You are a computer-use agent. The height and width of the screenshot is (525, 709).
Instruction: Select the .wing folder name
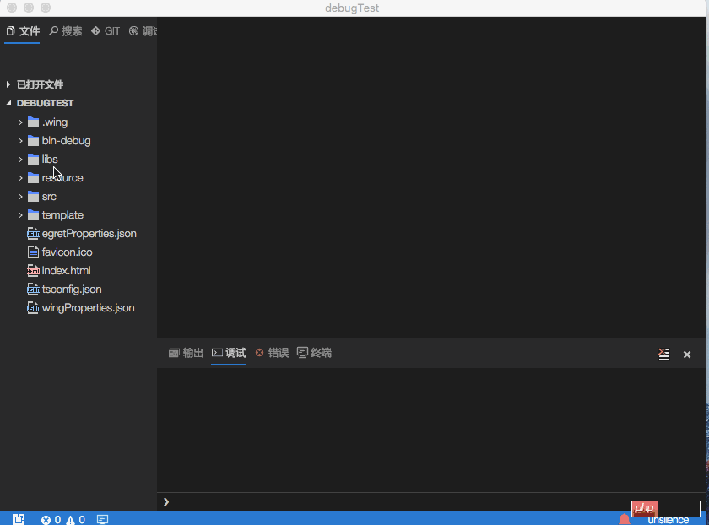[x=55, y=122]
